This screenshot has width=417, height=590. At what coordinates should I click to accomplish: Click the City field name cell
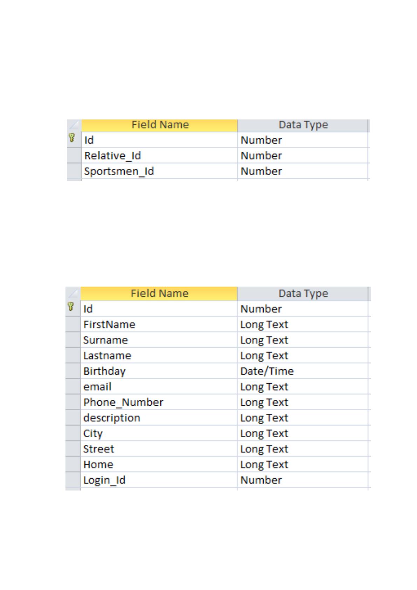point(159,433)
